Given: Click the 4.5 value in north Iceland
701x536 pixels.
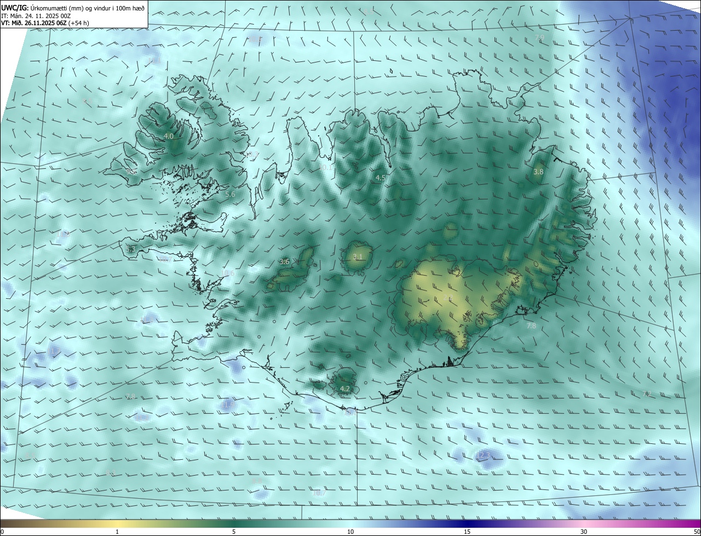Looking at the screenshot, I should (x=381, y=178).
